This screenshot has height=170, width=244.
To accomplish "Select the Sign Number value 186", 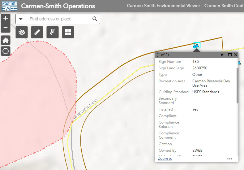I will pyautogui.click(x=195, y=62).
